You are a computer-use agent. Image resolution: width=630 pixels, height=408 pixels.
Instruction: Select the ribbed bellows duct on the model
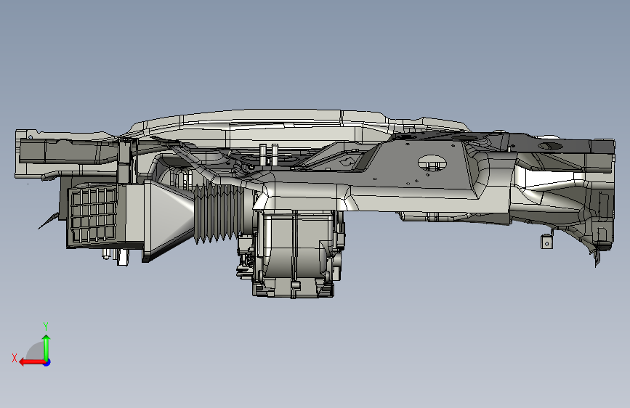[x=219, y=213]
